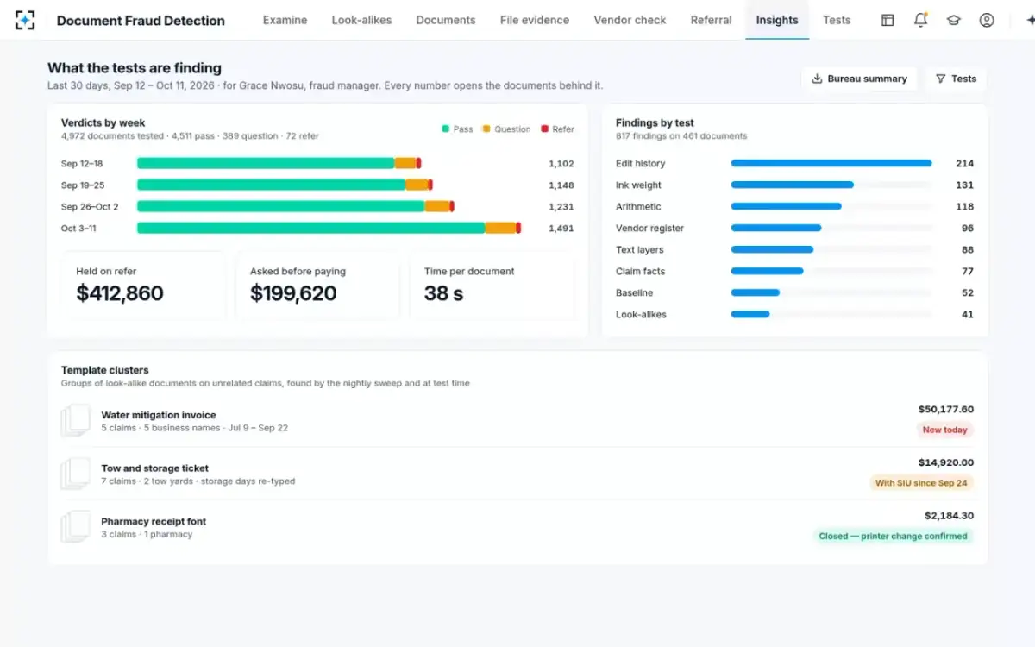Click the $2,184.30 cluster amount

(949, 516)
